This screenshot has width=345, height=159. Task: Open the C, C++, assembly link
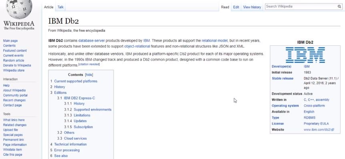point(317,100)
